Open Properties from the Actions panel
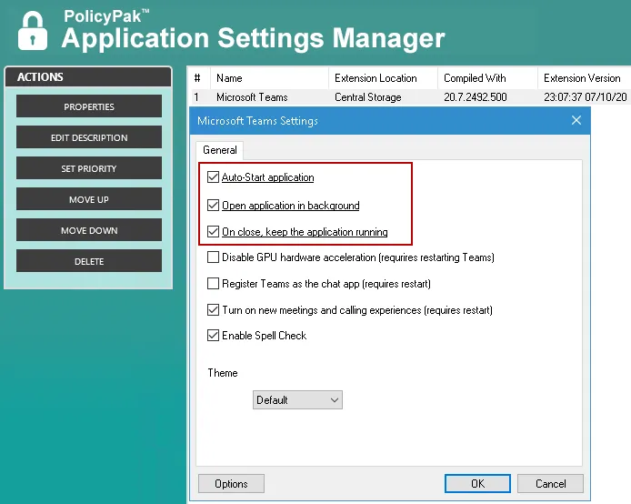 pos(89,107)
